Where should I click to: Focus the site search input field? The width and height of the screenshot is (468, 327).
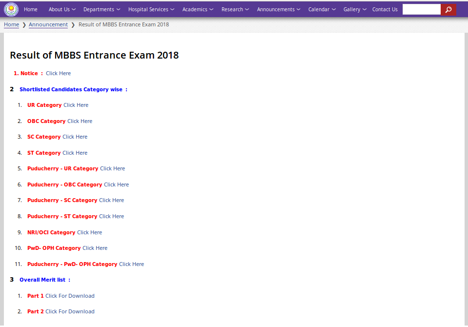pyautogui.click(x=422, y=10)
